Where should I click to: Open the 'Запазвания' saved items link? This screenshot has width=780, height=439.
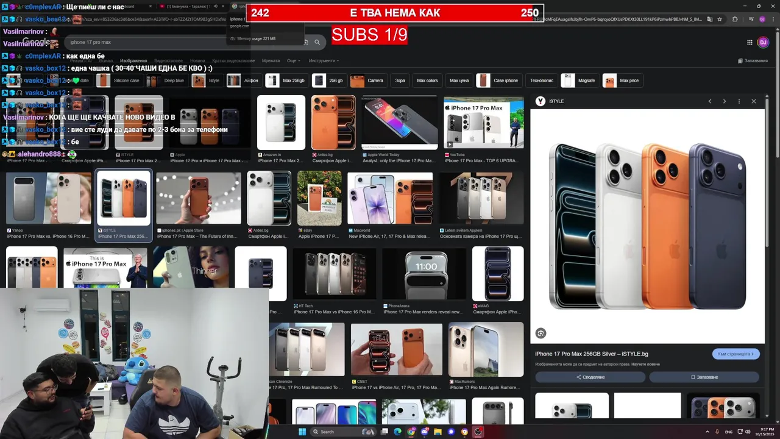pos(753,61)
